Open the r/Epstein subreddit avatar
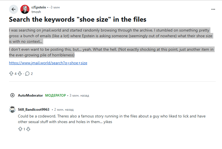 (25, 9)
